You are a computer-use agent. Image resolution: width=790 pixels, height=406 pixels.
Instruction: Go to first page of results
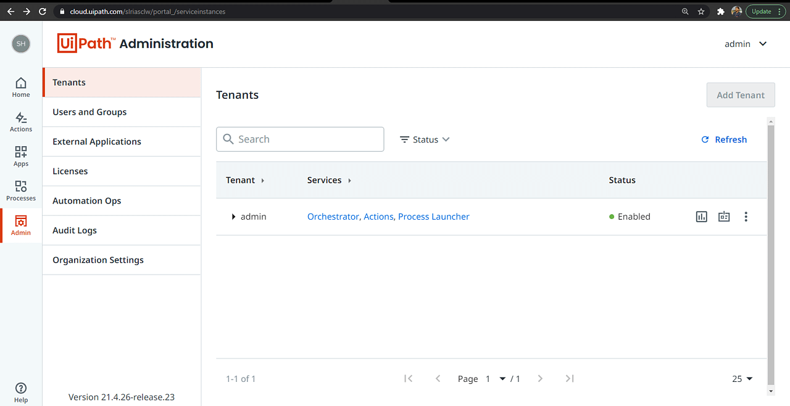click(408, 378)
